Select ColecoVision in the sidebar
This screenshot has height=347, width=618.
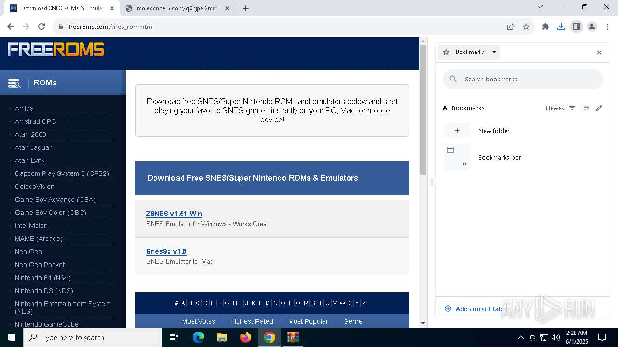point(35,187)
